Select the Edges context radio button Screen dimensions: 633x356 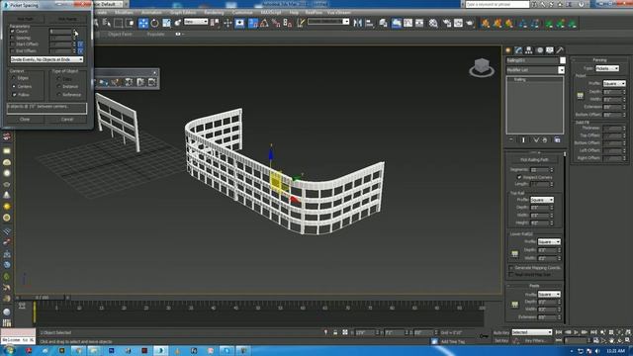pyautogui.click(x=14, y=78)
